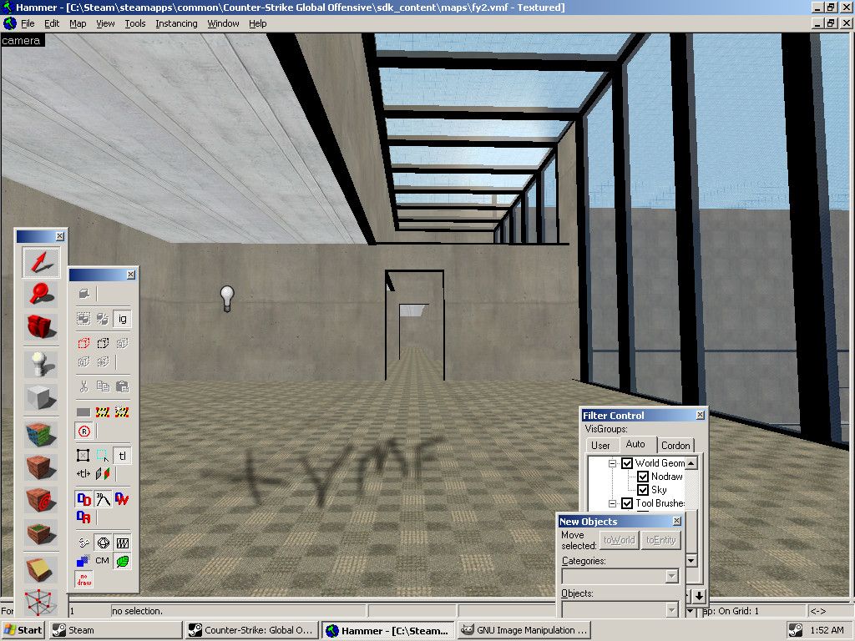Pick the Block tool white cube

(x=41, y=396)
